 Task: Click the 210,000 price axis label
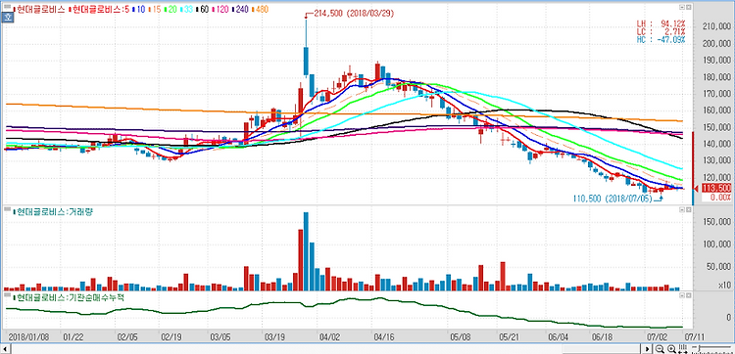point(717,26)
